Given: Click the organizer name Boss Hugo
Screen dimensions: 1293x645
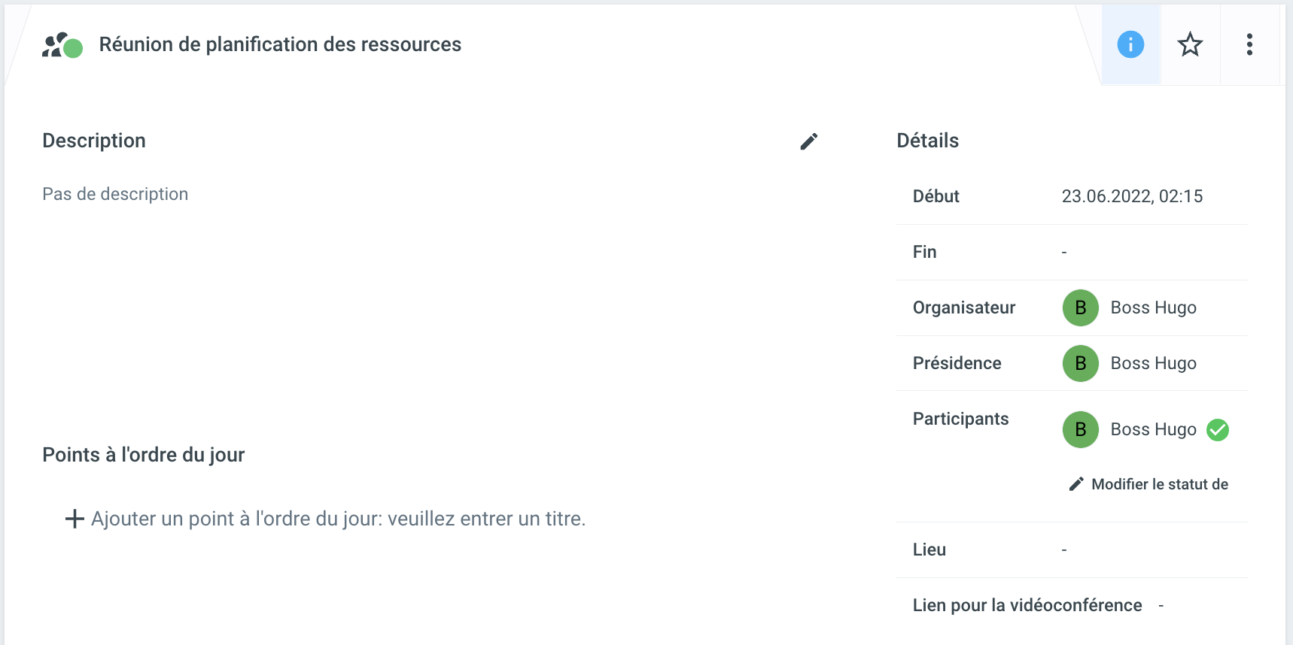Looking at the screenshot, I should point(1153,307).
